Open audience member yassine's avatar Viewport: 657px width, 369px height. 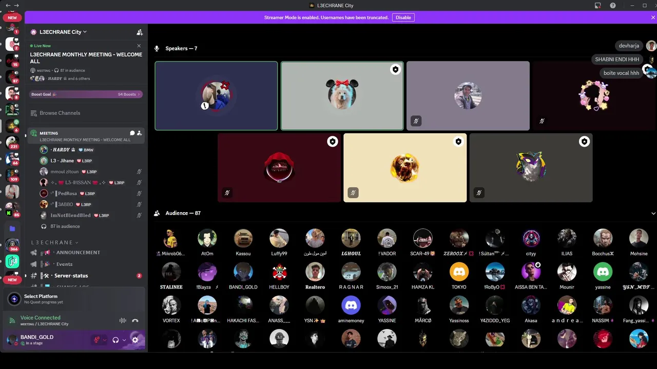[x=603, y=272]
